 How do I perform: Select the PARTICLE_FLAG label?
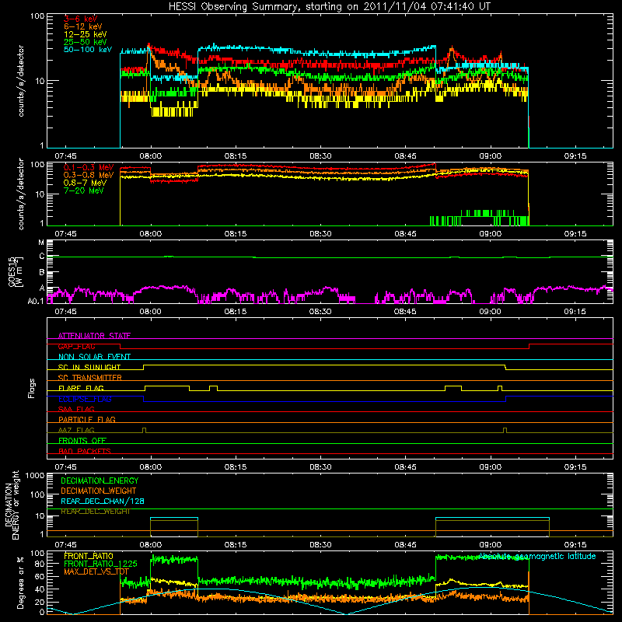87,419
